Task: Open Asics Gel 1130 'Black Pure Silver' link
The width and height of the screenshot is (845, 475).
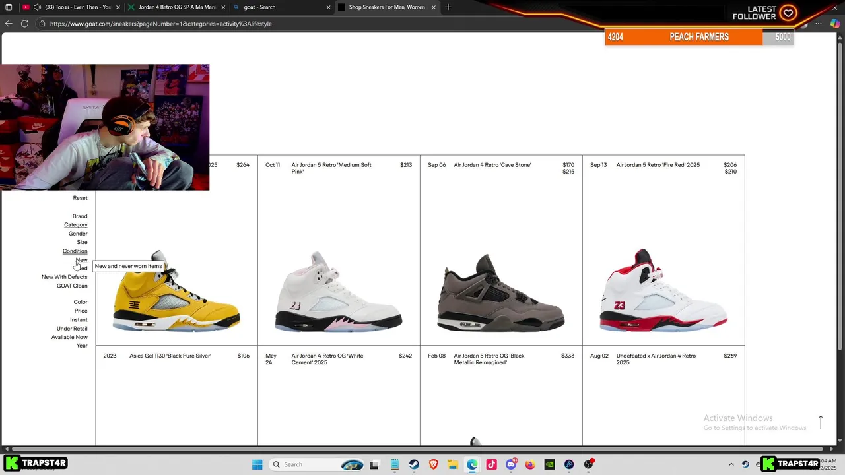Action: [x=170, y=356]
